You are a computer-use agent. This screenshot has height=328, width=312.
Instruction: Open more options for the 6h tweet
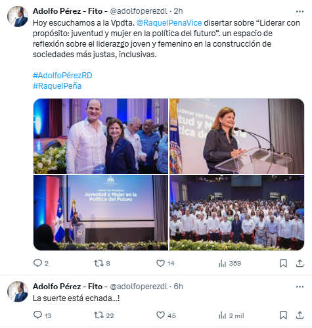coord(300,287)
